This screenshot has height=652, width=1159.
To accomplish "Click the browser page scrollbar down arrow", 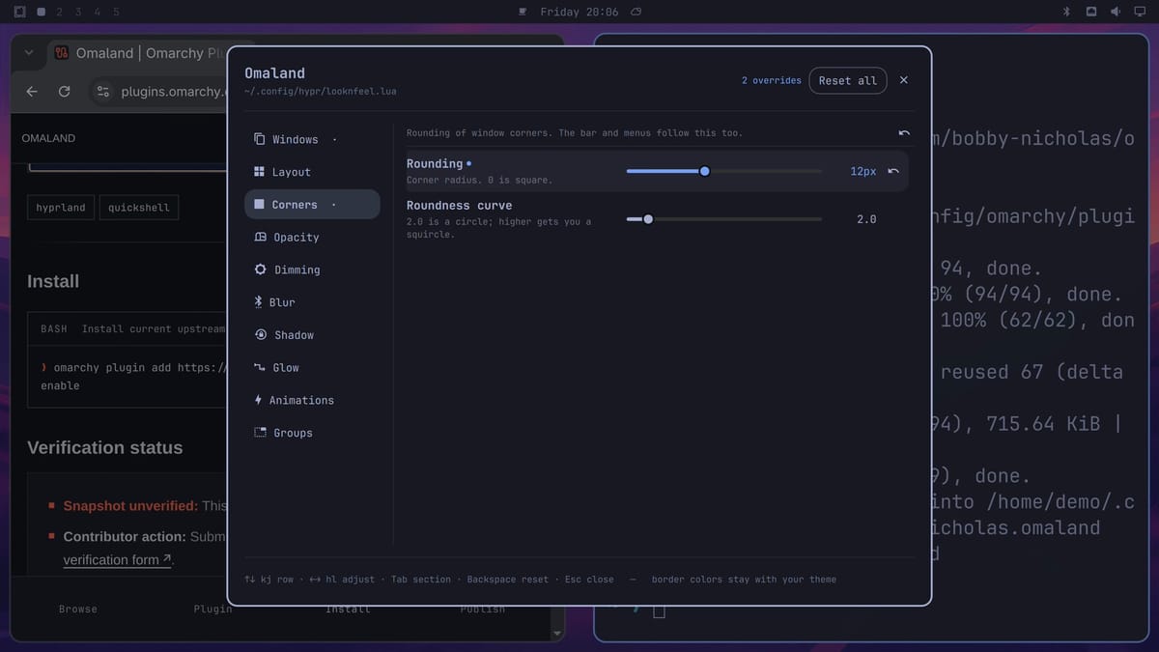I will click(x=556, y=634).
